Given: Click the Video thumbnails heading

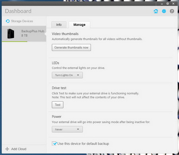Looking at the screenshot, I should 65,34.
